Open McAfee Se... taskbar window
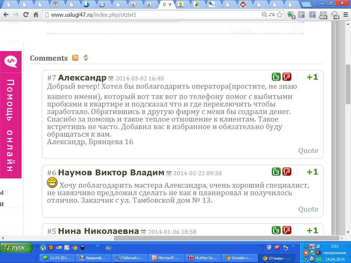351x263 pixels. [x=203, y=258]
